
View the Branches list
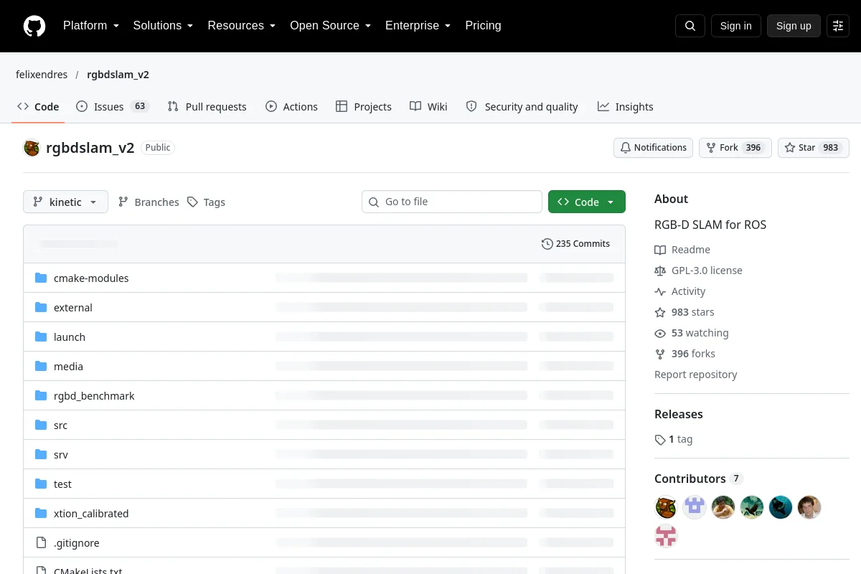pyautogui.click(x=149, y=202)
